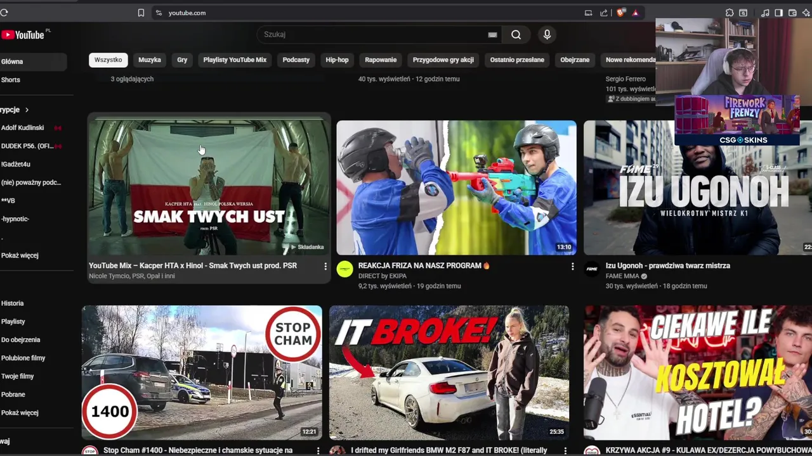Viewport: 812px width, 456px height.
Task: Start voice search with the microphone icon
Action: click(547, 35)
